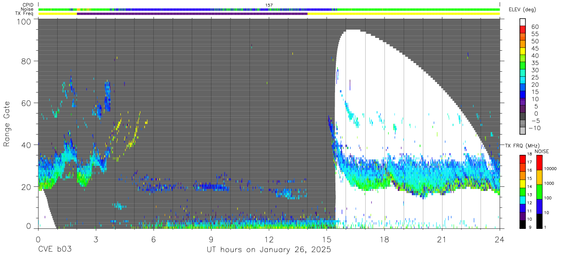Click the Noise row label
This screenshot has height=259, width=562.
point(27,9)
